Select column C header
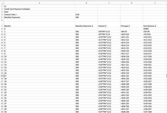Viewport: 167px width, 113px height. point(109,3)
